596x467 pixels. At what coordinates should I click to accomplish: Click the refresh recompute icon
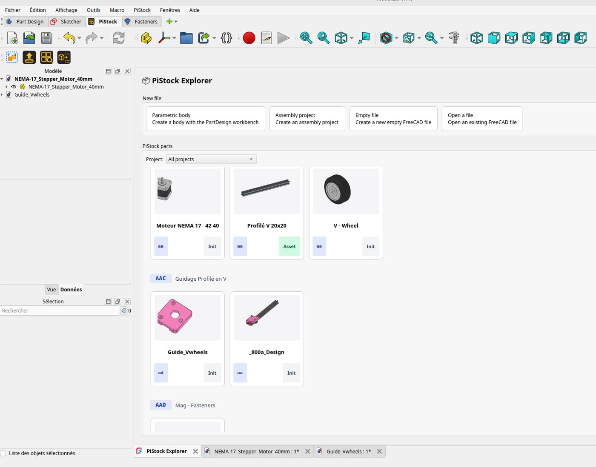pyautogui.click(x=119, y=38)
